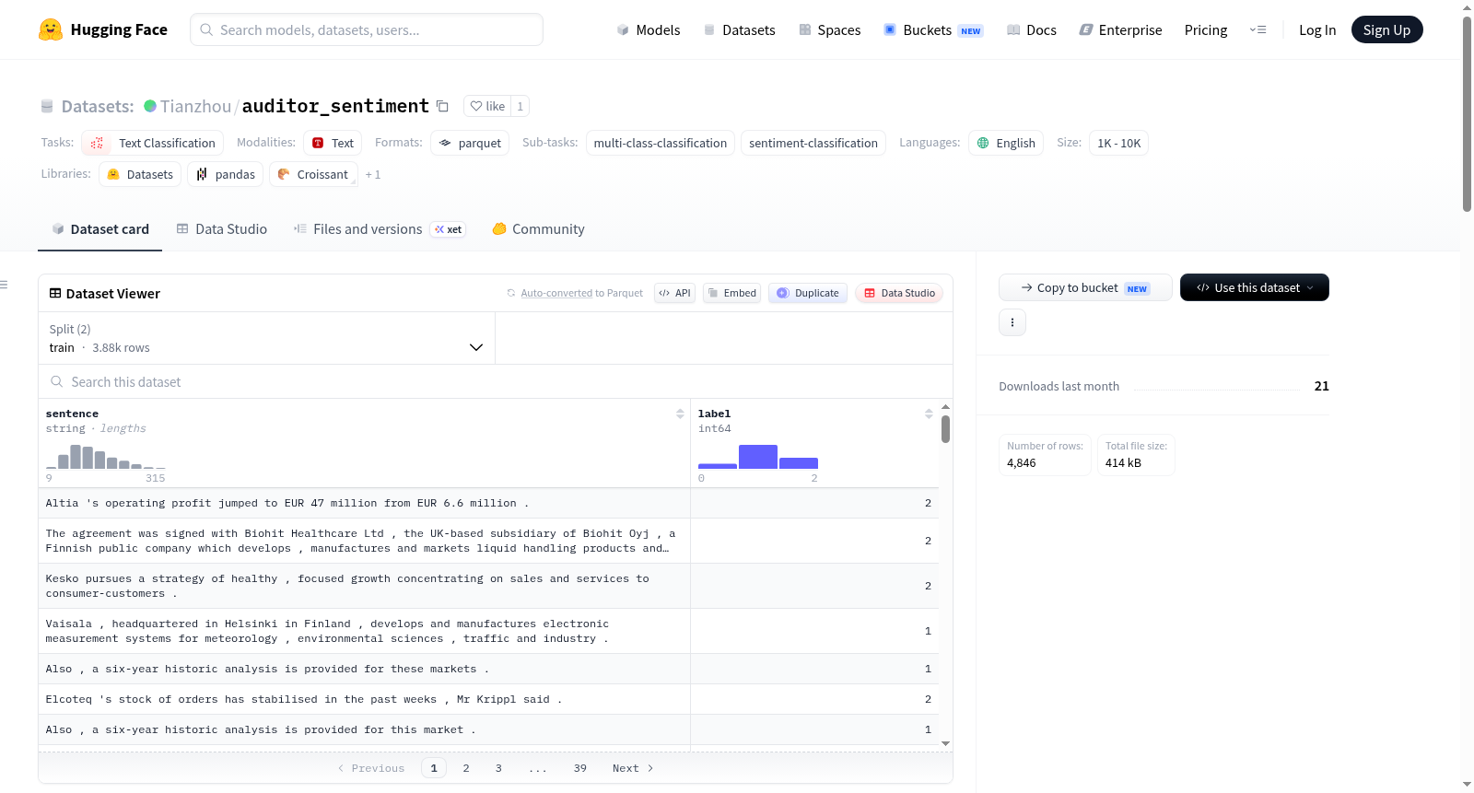The height and width of the screenshot is (793, 1474).
Task: Select the Vaisala headquartered in Helsinki row
Action: point(488,631)
